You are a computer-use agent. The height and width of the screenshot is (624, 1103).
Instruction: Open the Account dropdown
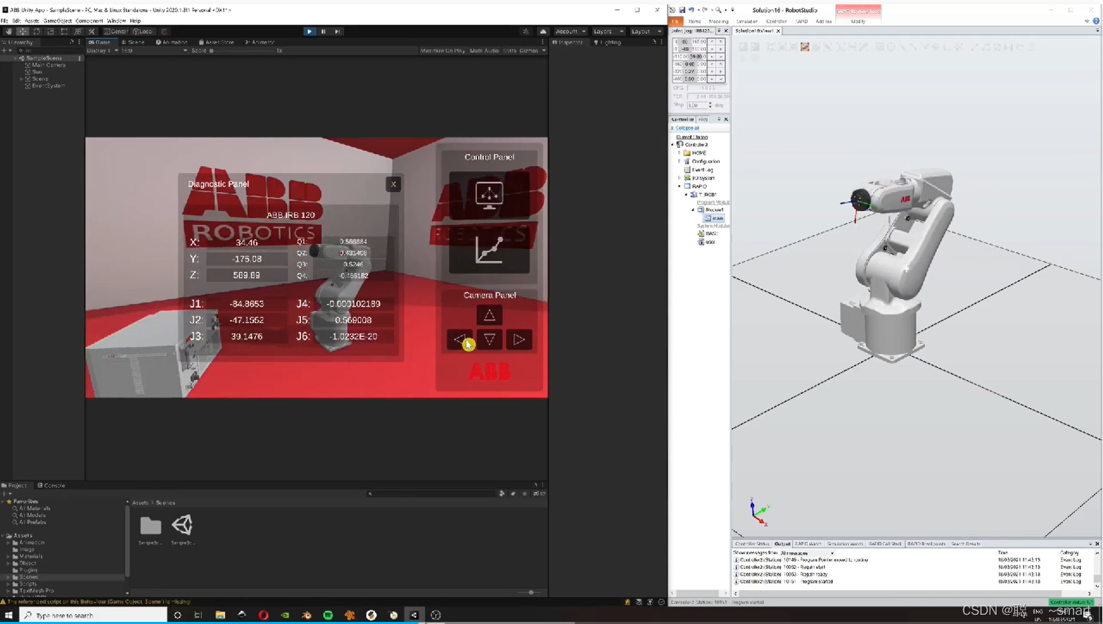[570, 32]
